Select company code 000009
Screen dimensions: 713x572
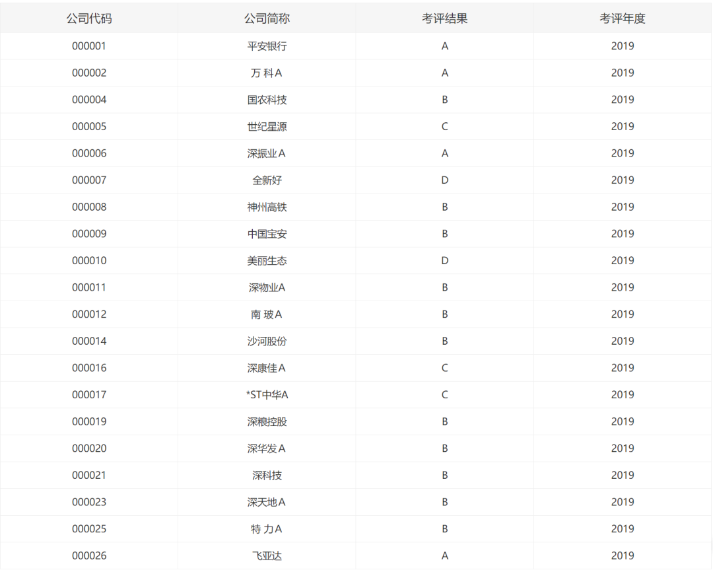click(89, 234)
